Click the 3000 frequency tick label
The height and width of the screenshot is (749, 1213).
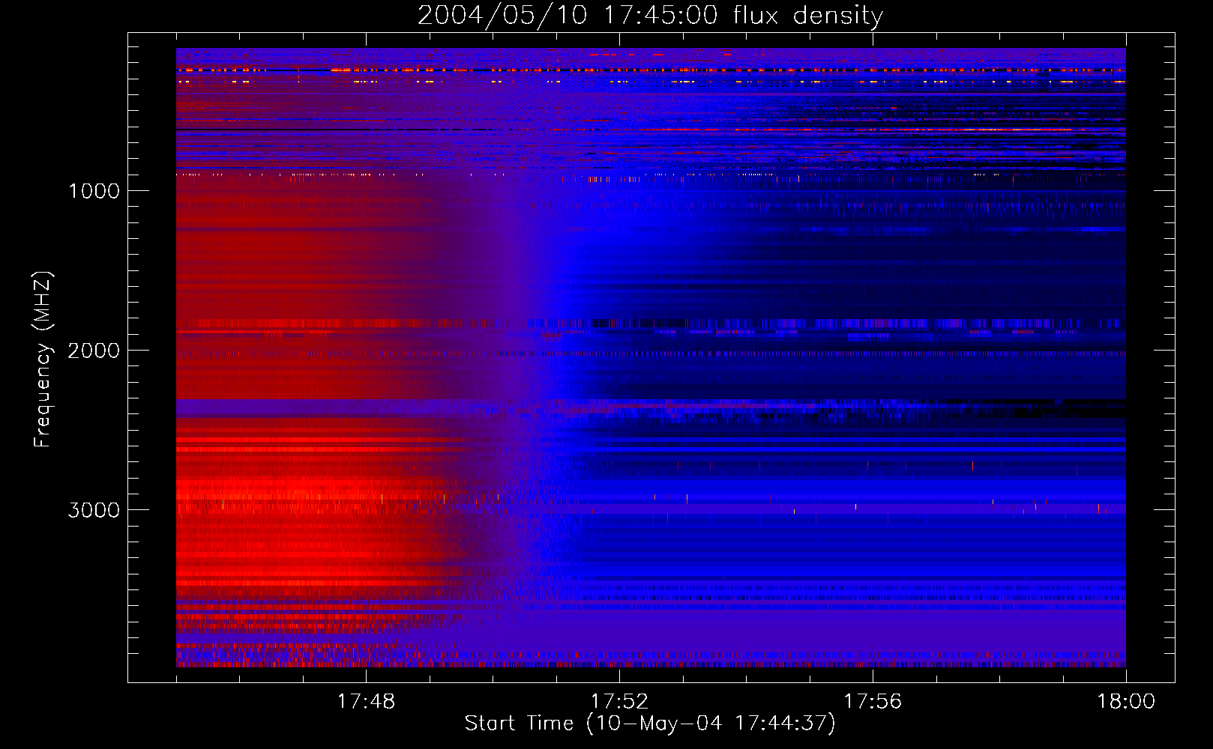coord(94,510)
